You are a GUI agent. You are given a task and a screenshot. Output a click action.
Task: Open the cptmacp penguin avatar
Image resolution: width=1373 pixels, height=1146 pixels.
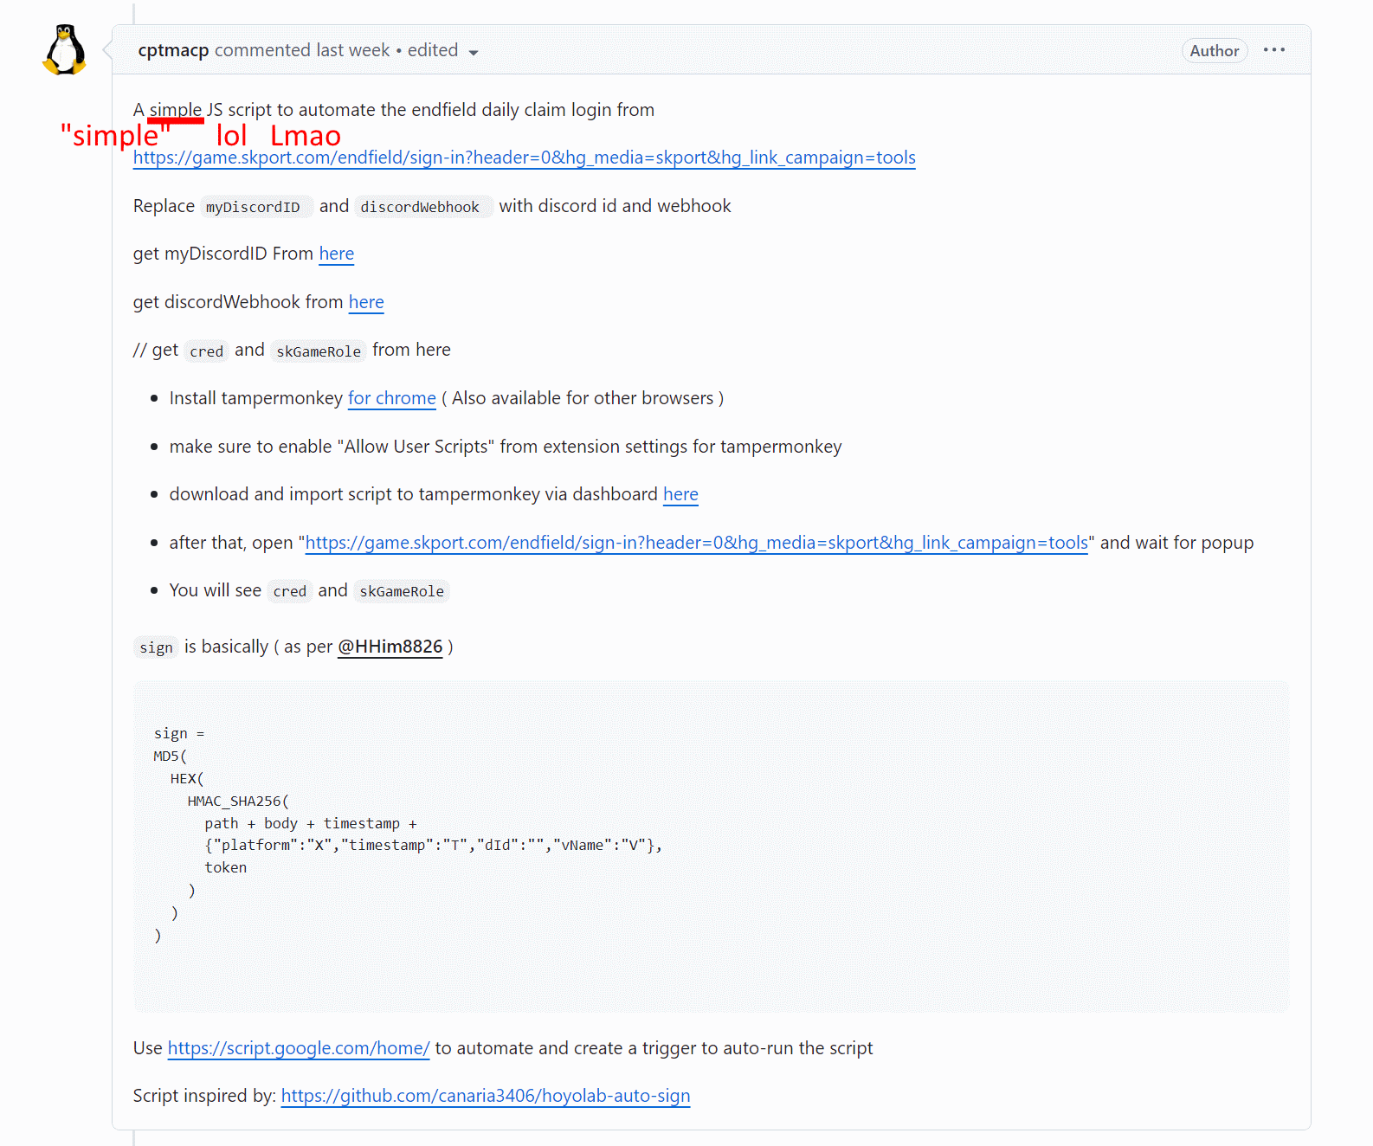click(65, 50)
